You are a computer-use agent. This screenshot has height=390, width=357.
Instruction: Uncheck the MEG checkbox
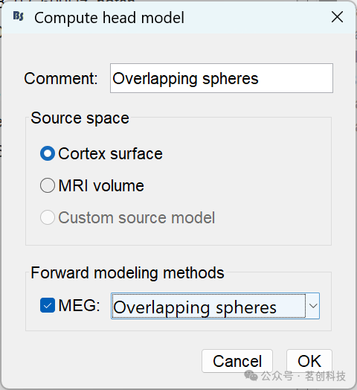tap(48, 305)
